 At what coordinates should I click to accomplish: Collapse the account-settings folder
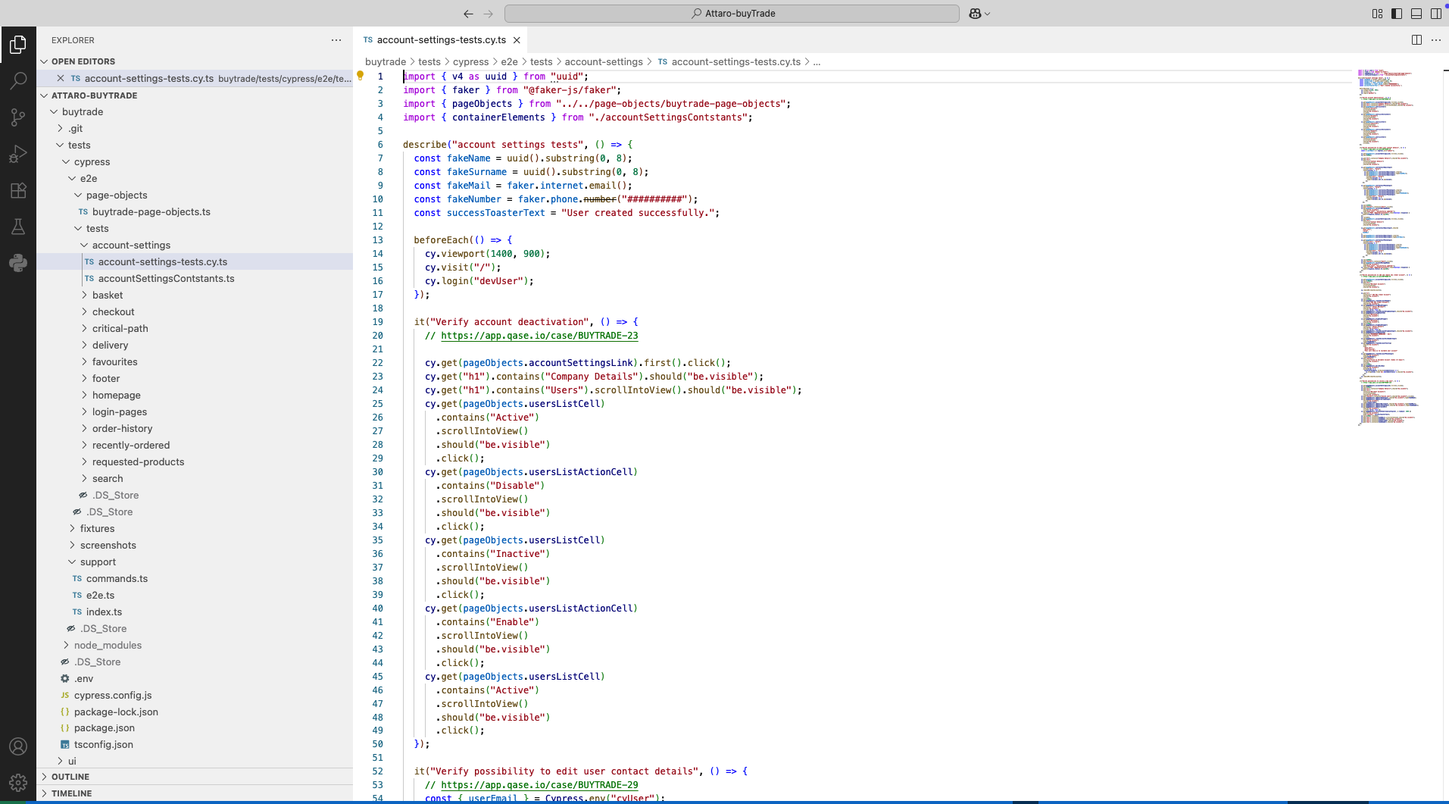(x=131, y=245)
